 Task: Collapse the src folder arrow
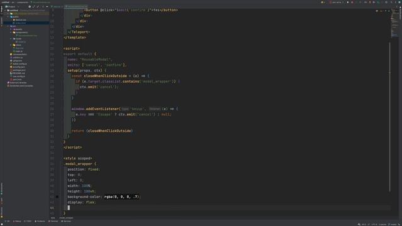8,26
